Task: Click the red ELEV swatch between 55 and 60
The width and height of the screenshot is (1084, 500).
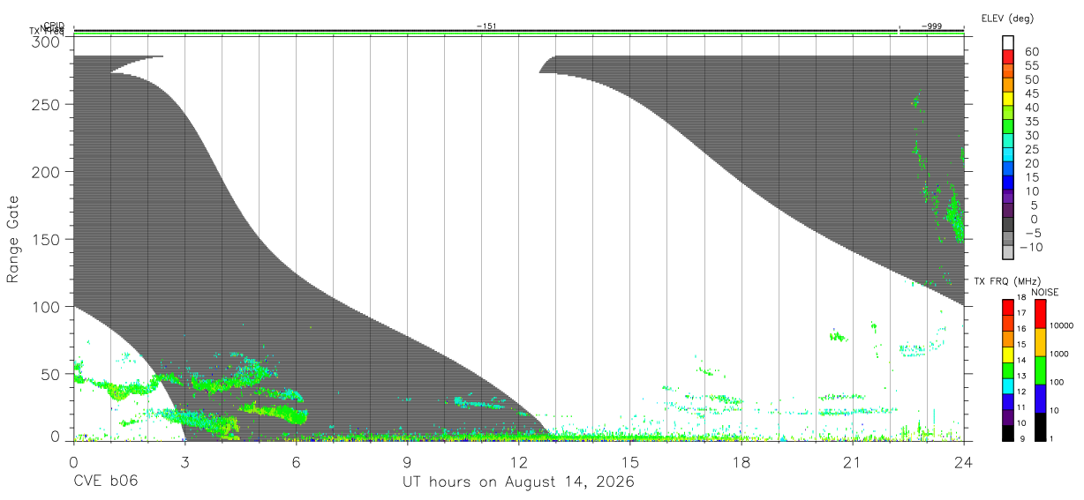Action: coord(1008,56)
